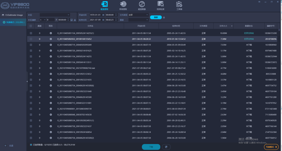Viewport: 282px width, 151px height.
Task: Open the plus/minus offset sign dropdown
Action: coord(43,20)
